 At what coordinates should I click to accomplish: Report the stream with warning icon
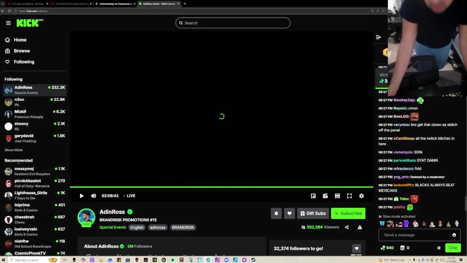click(x=360, y=227)
